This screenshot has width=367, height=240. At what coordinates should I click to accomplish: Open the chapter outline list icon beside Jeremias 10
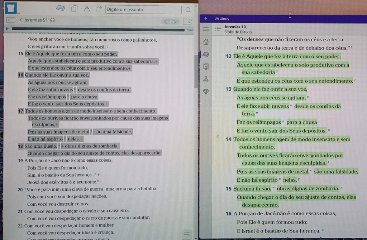click(x=218, y=29)
